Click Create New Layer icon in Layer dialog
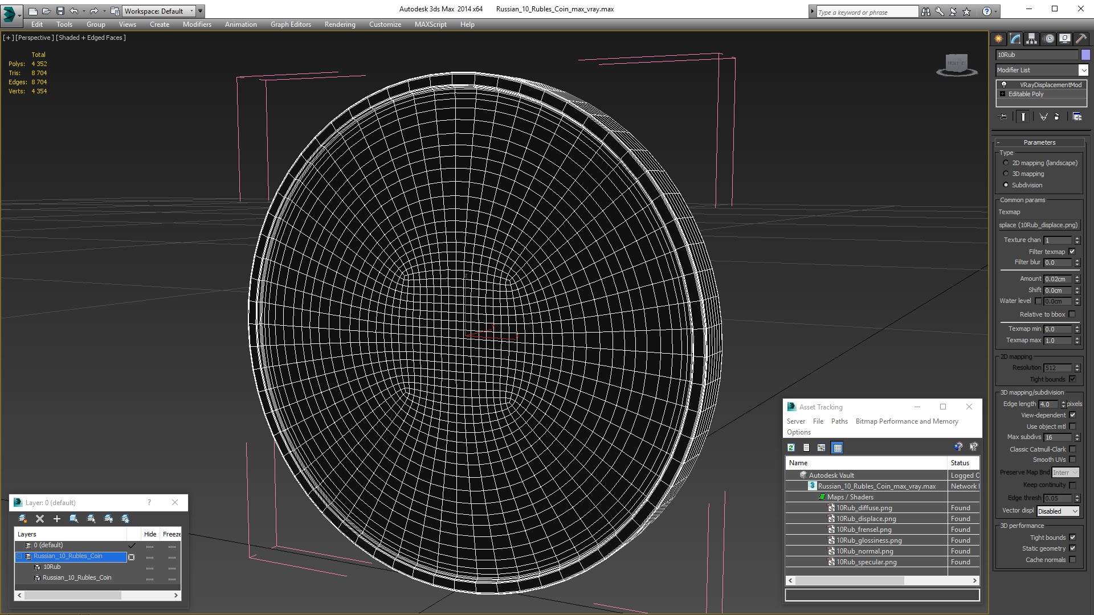Viewport: 1094px width, 615px height. (x=23, y=519)
